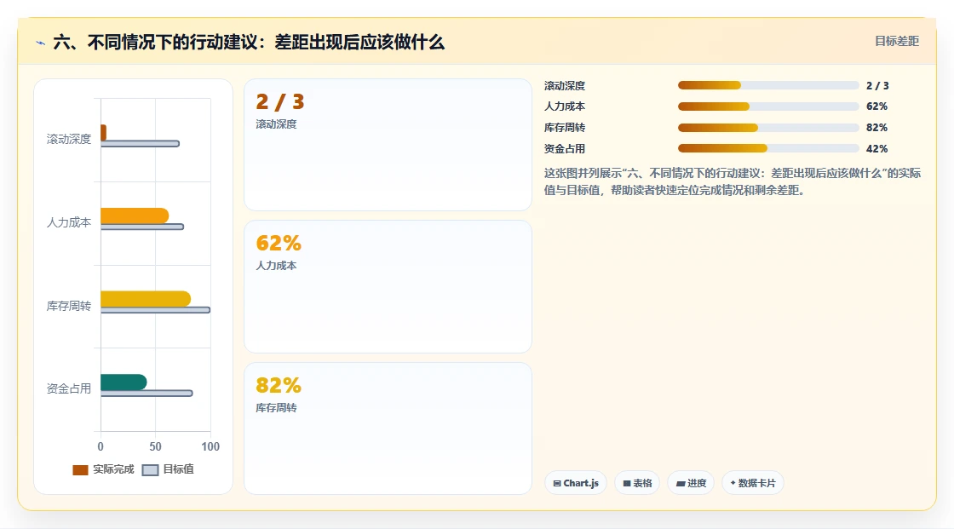Click the 资金占用 label in the progress list
Viewport: 954px width, 529px height.
(565, 148)
